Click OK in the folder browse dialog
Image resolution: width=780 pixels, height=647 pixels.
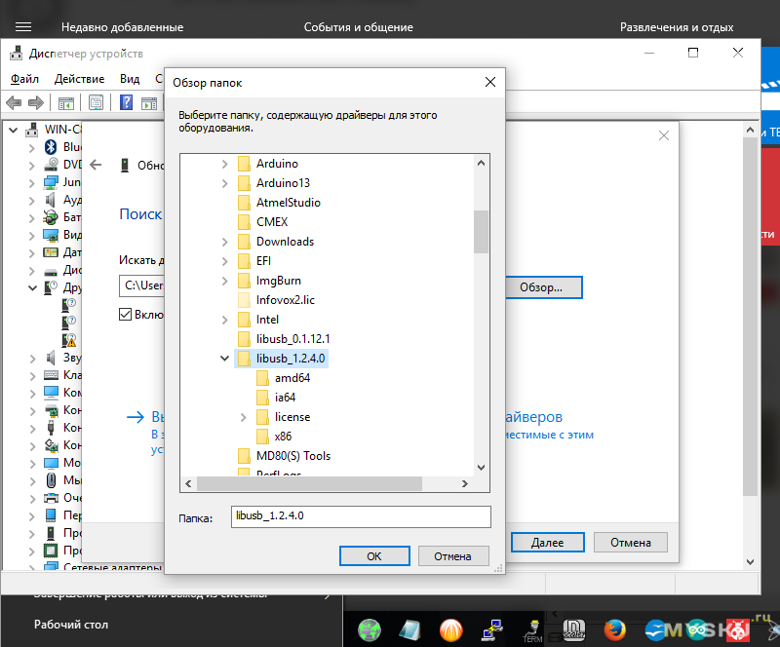(374, 556)
